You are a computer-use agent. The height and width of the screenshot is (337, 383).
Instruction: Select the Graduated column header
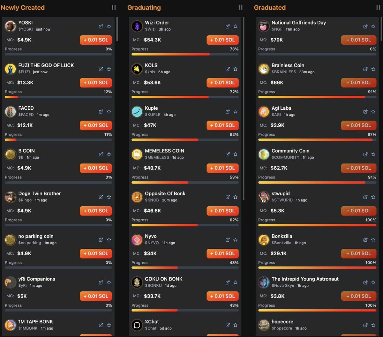point(270,8)
